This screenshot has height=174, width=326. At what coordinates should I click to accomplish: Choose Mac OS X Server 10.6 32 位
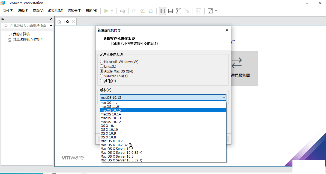pyautogui.click(x=163, y=153)
